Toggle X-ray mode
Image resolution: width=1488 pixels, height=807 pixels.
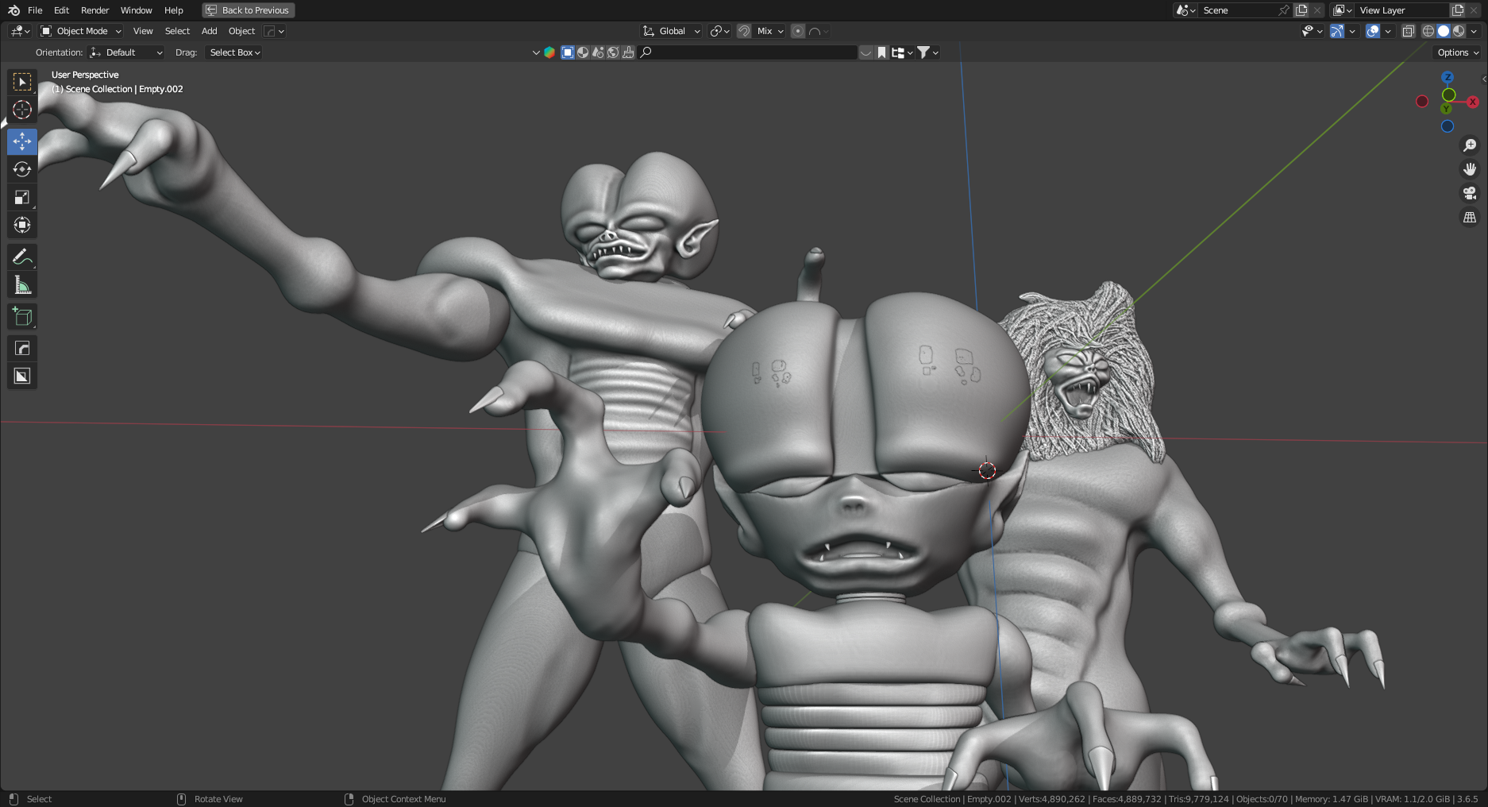tap(1408, 31)
